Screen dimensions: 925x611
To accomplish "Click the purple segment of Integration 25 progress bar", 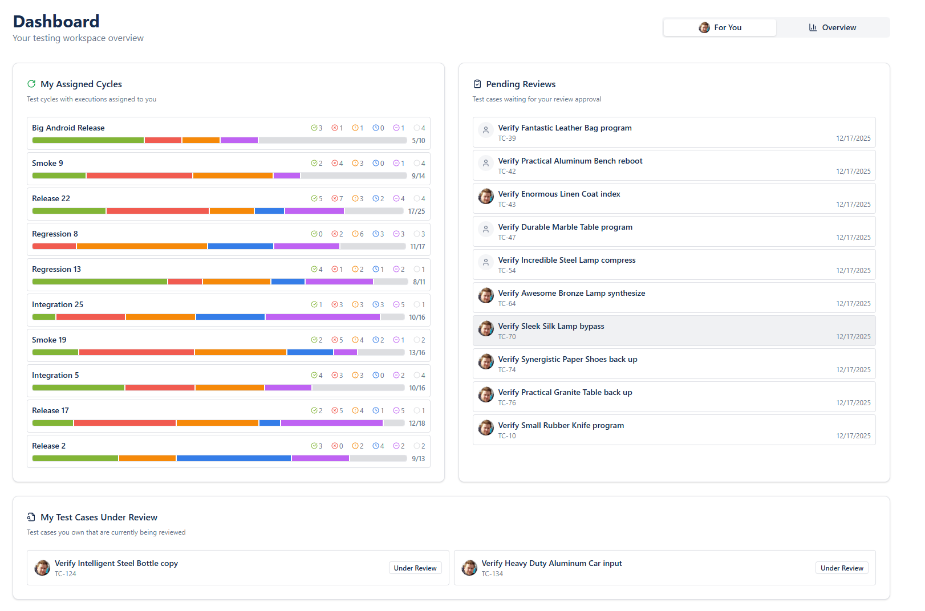I will click(x=322, y=317).
